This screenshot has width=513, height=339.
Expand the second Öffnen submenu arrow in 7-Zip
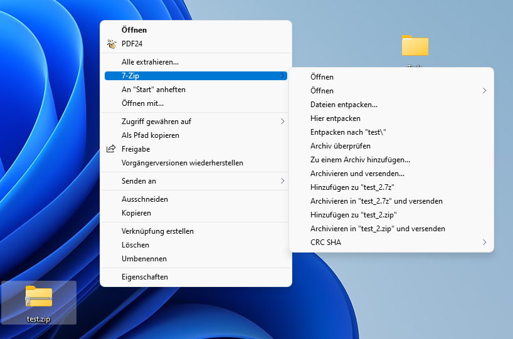point(484,91)
